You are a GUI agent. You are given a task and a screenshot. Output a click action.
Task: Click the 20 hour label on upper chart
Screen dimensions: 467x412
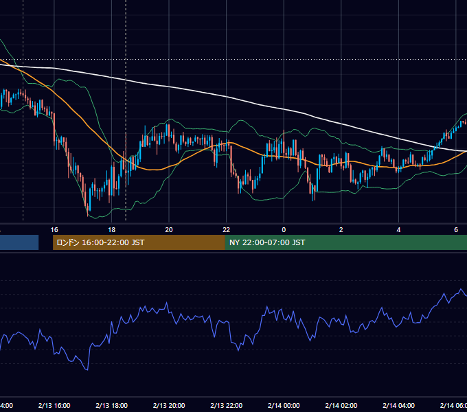pyautogui.click(x=169, y=230)
